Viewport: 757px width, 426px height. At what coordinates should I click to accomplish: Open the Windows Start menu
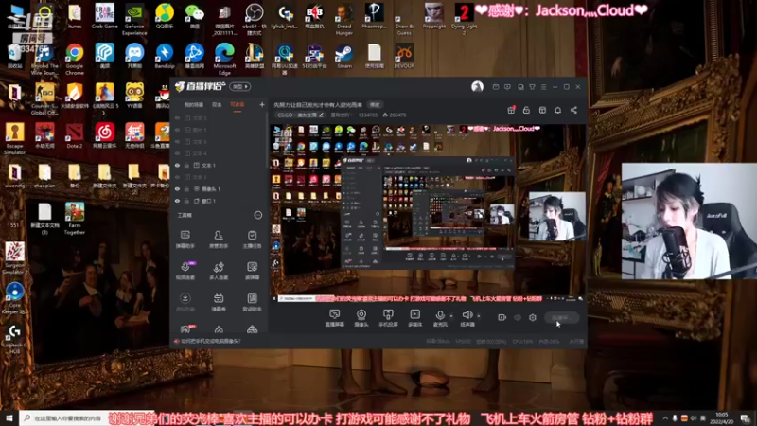click(9, 417)
